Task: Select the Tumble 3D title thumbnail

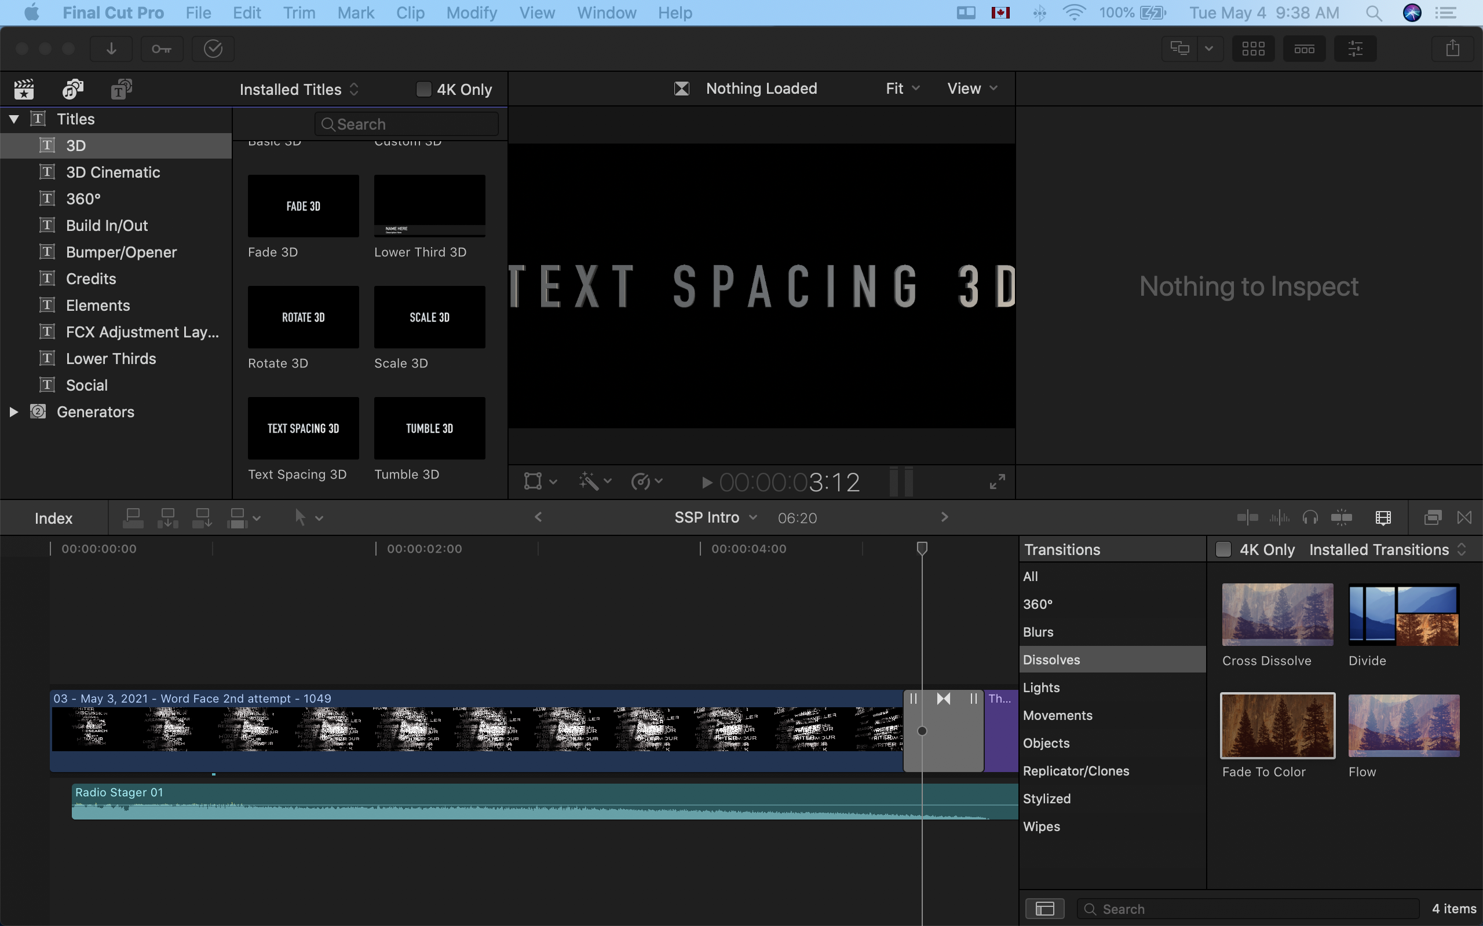Action: point(429,428)
